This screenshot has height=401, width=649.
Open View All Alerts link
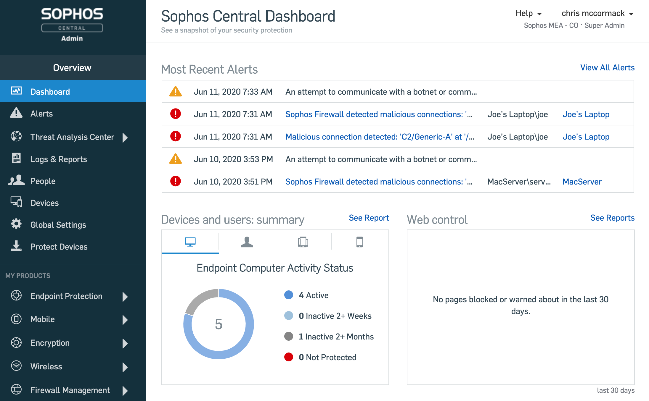click(x=607, y=68)
